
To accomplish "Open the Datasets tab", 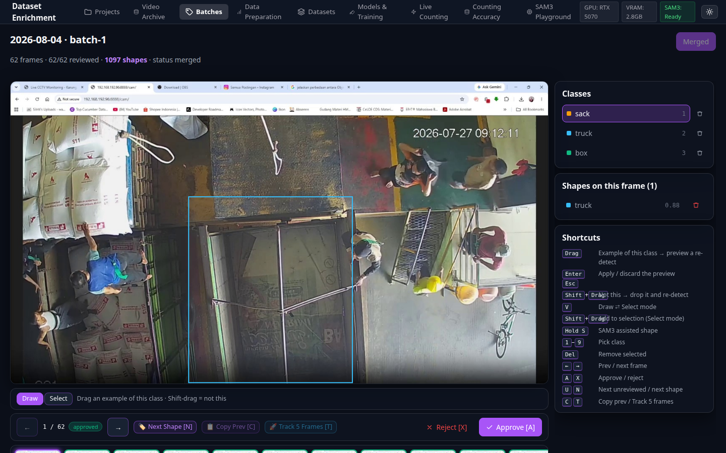I will pos(316,12).
